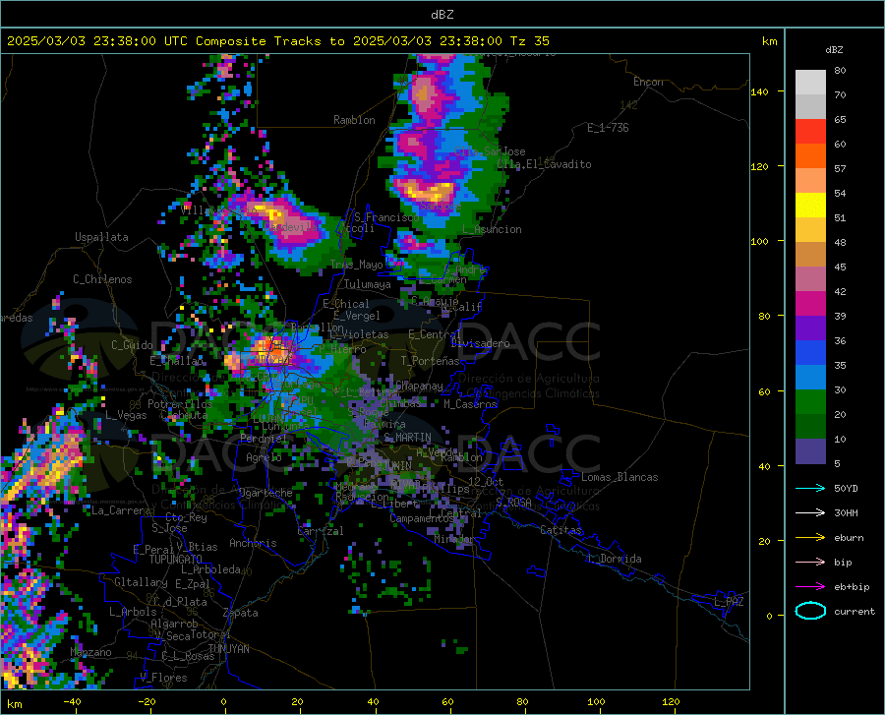Select the Encon map label
This screenshot has height=715, width=885.
coord(648,82)
